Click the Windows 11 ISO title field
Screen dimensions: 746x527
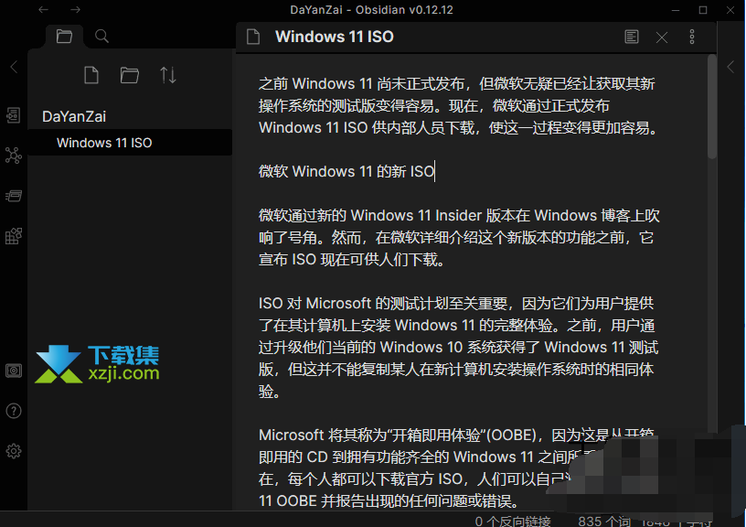[334, 37]
